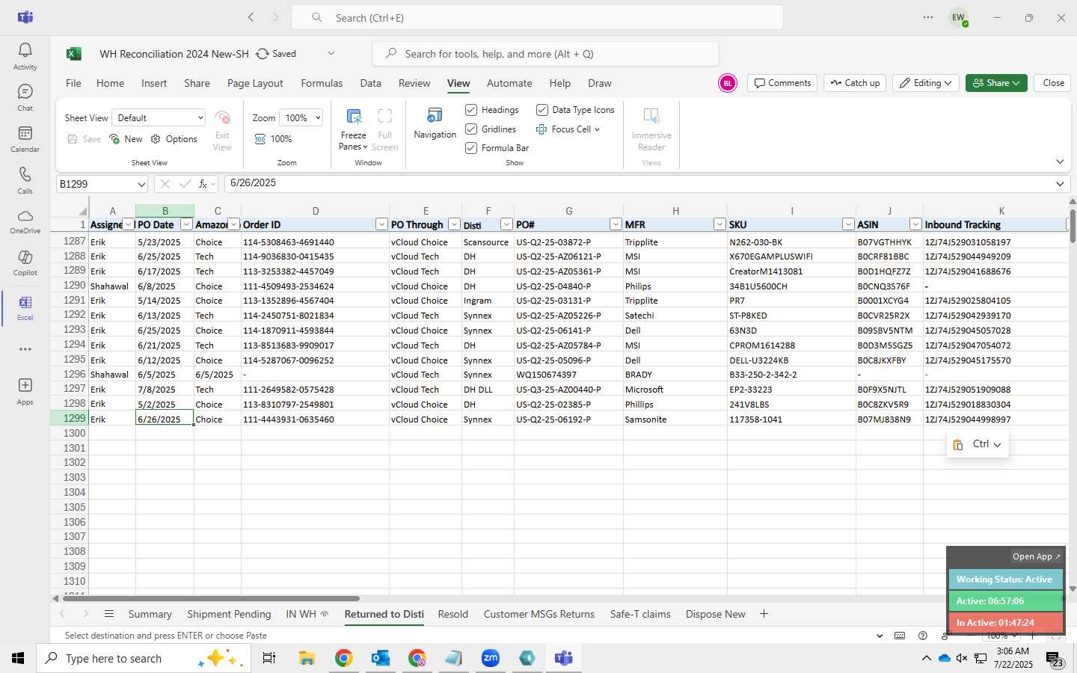Toggle the Data Type Icons checkbox

click(542, 110)
